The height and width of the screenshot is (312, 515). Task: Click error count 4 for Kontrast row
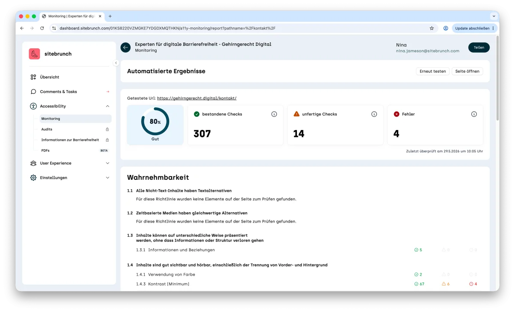pyautogui.click(x=473, y=284)
